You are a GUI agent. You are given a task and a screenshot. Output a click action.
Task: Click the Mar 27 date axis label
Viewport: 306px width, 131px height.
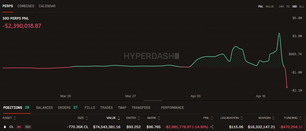pyautogui.click(x=131, y=96)
